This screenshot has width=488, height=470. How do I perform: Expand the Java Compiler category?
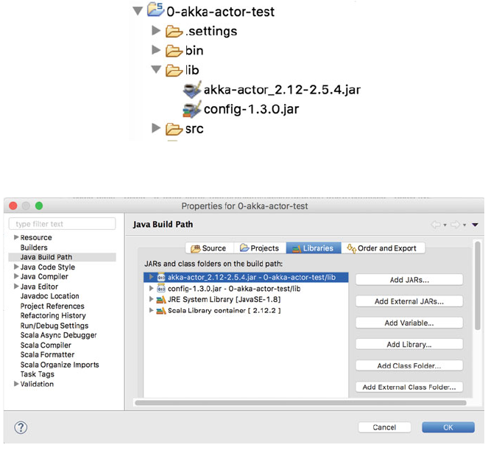(x=16, y=276)
